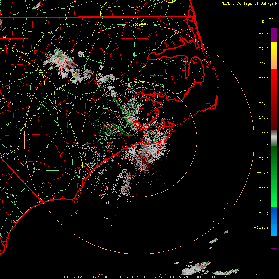Click the -94.2 value on the velocity scale
279x279 pixels.
click(x=263, y=214)
